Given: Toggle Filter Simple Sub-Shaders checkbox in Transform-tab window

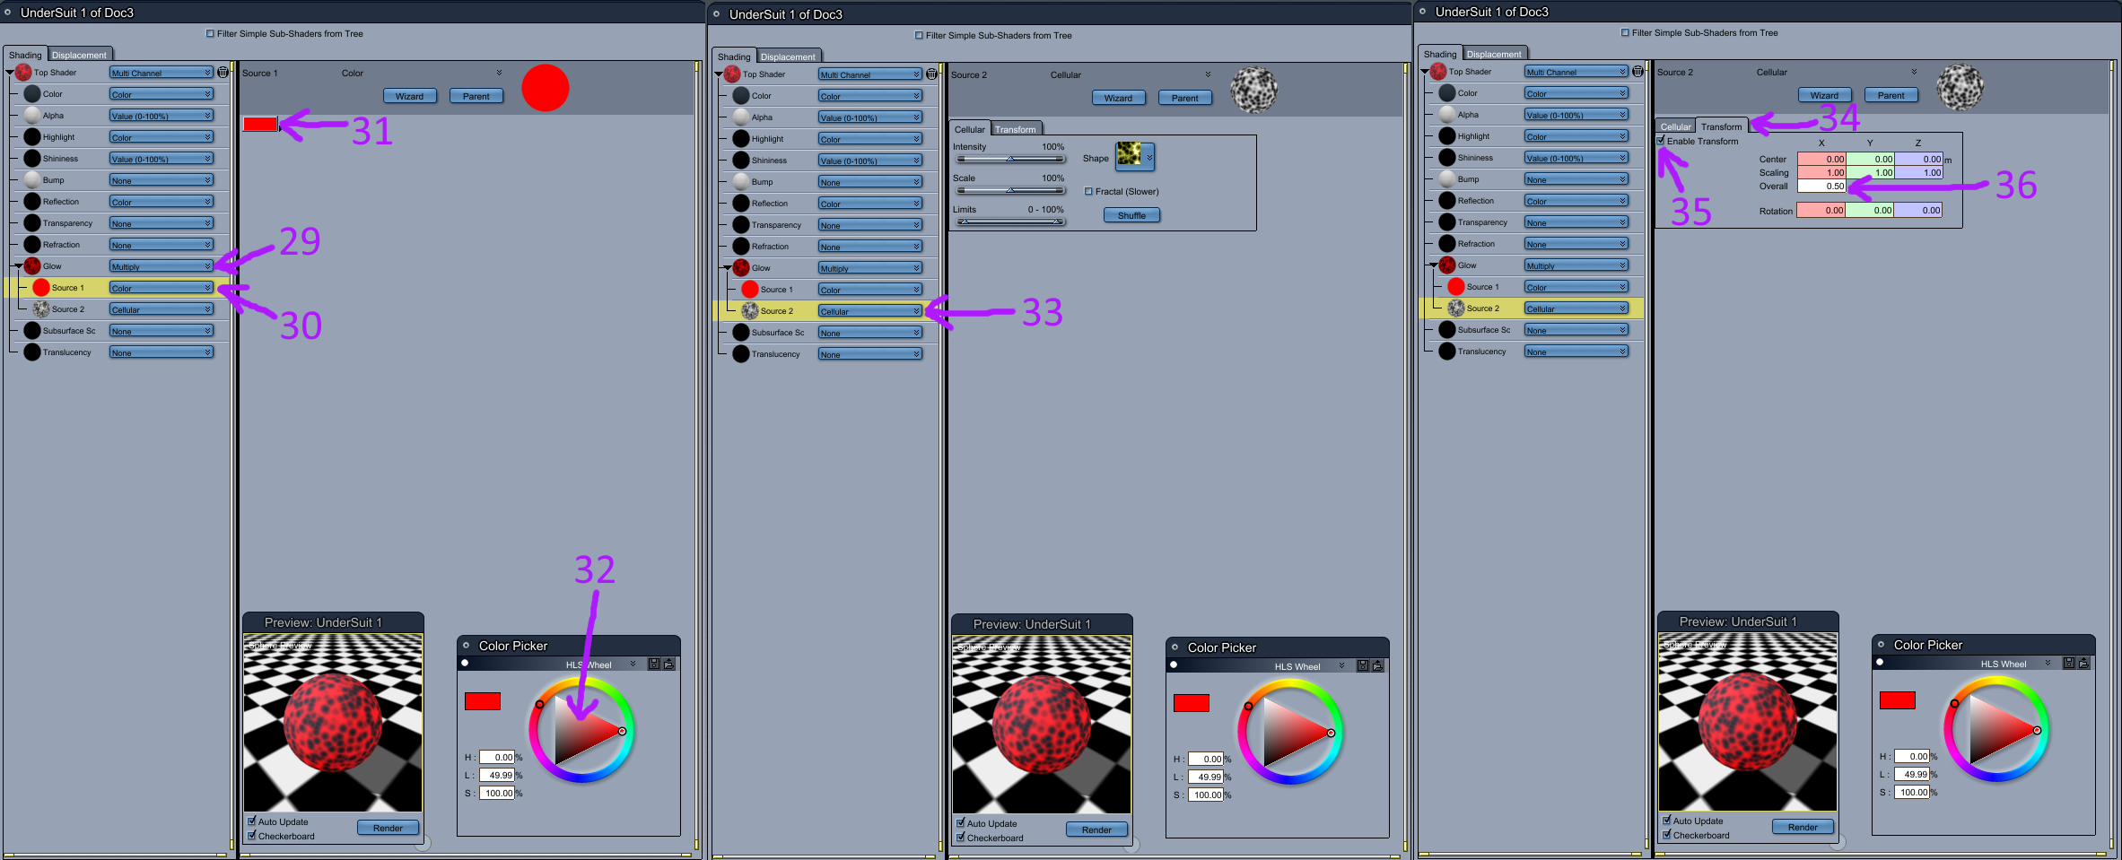Looking at the screenshot, I should tap(1625, 33).
